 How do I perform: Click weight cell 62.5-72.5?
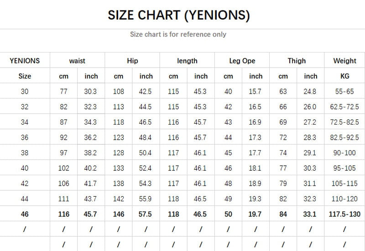tap(344, 107)
